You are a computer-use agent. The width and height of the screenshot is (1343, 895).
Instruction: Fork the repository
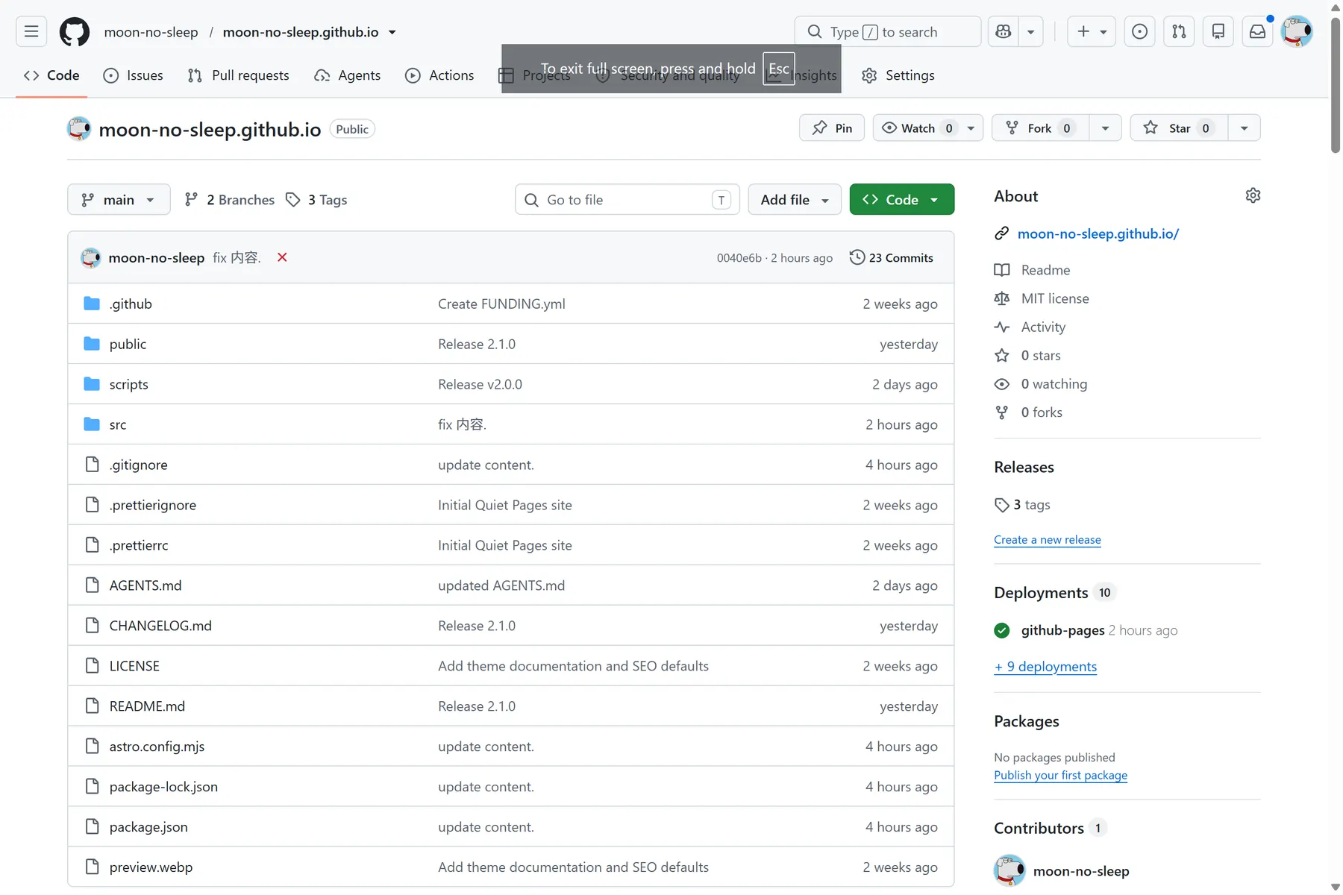[1040, 128]
